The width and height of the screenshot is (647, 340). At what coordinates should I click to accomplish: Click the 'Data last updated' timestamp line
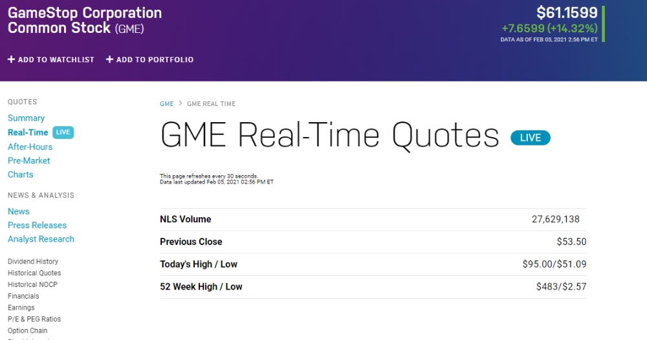tap(217, 182)
